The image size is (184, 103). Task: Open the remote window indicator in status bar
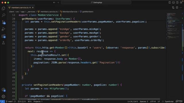pyautogui.click(x=2, y=102)
